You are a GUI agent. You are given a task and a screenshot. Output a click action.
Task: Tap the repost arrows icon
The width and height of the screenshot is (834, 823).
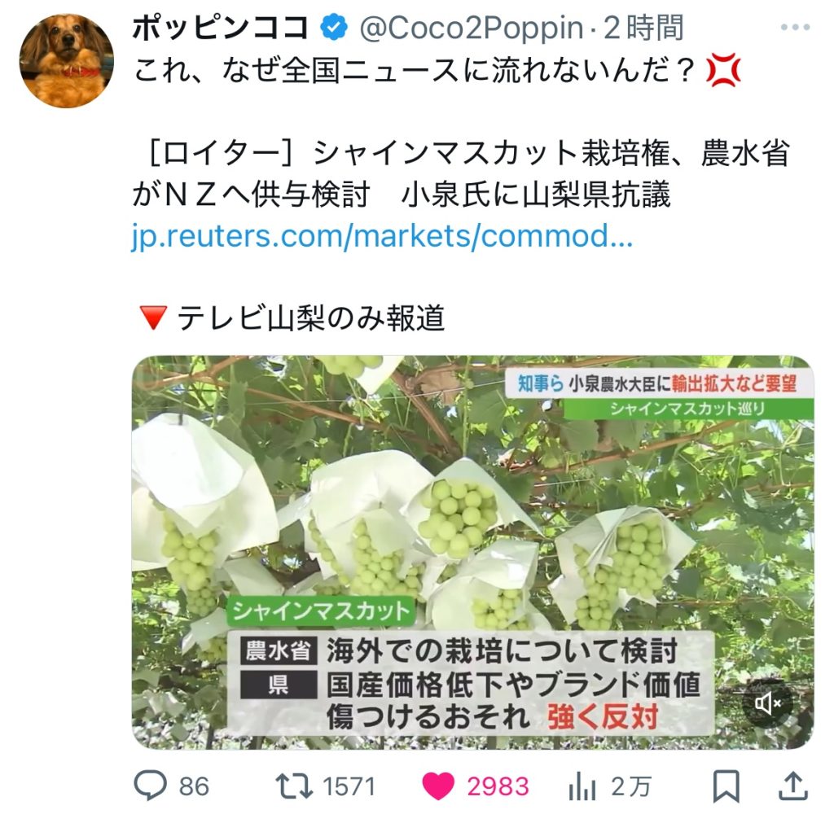pyautogui.click(x=293, y=786)
